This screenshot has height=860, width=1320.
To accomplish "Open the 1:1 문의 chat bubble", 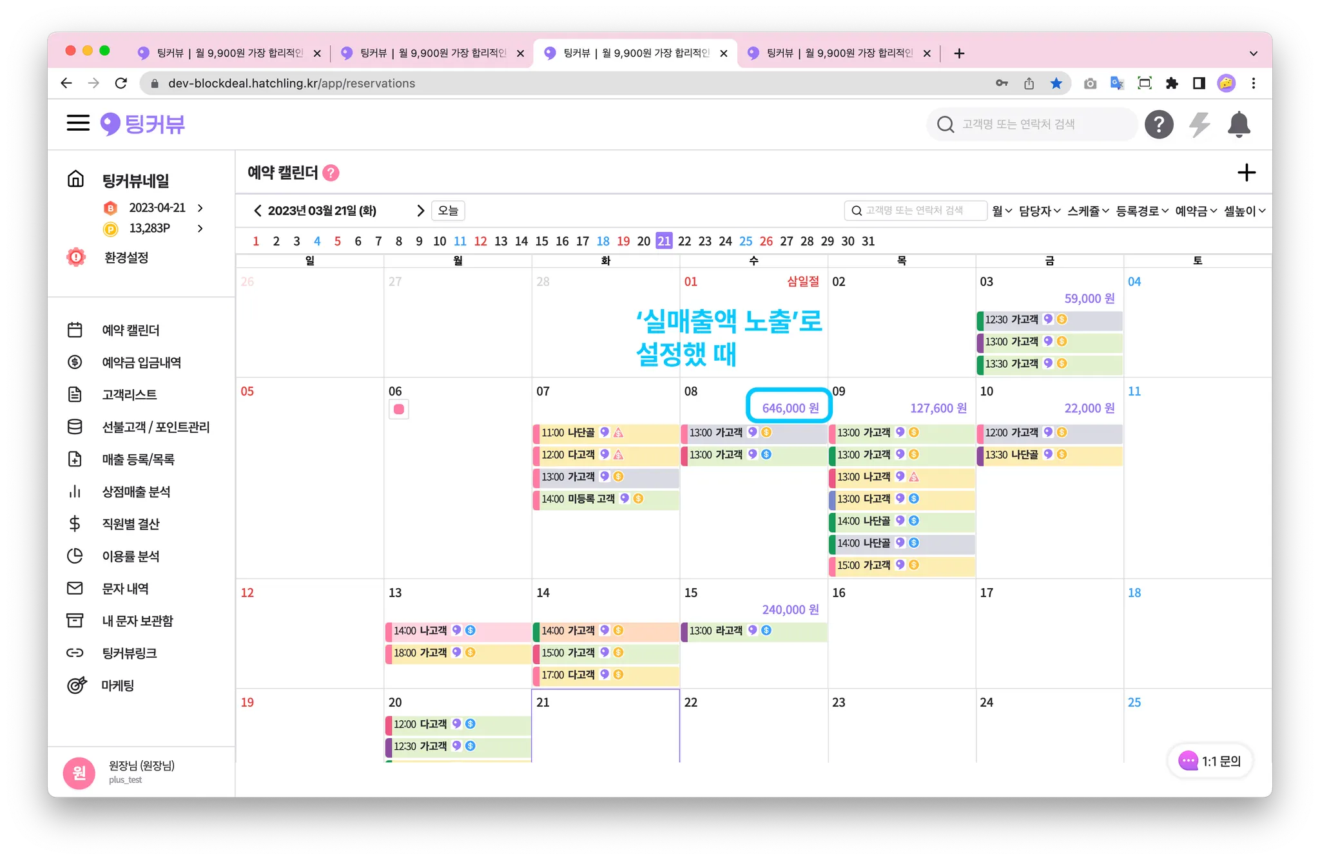I will tap(1209, 761).
